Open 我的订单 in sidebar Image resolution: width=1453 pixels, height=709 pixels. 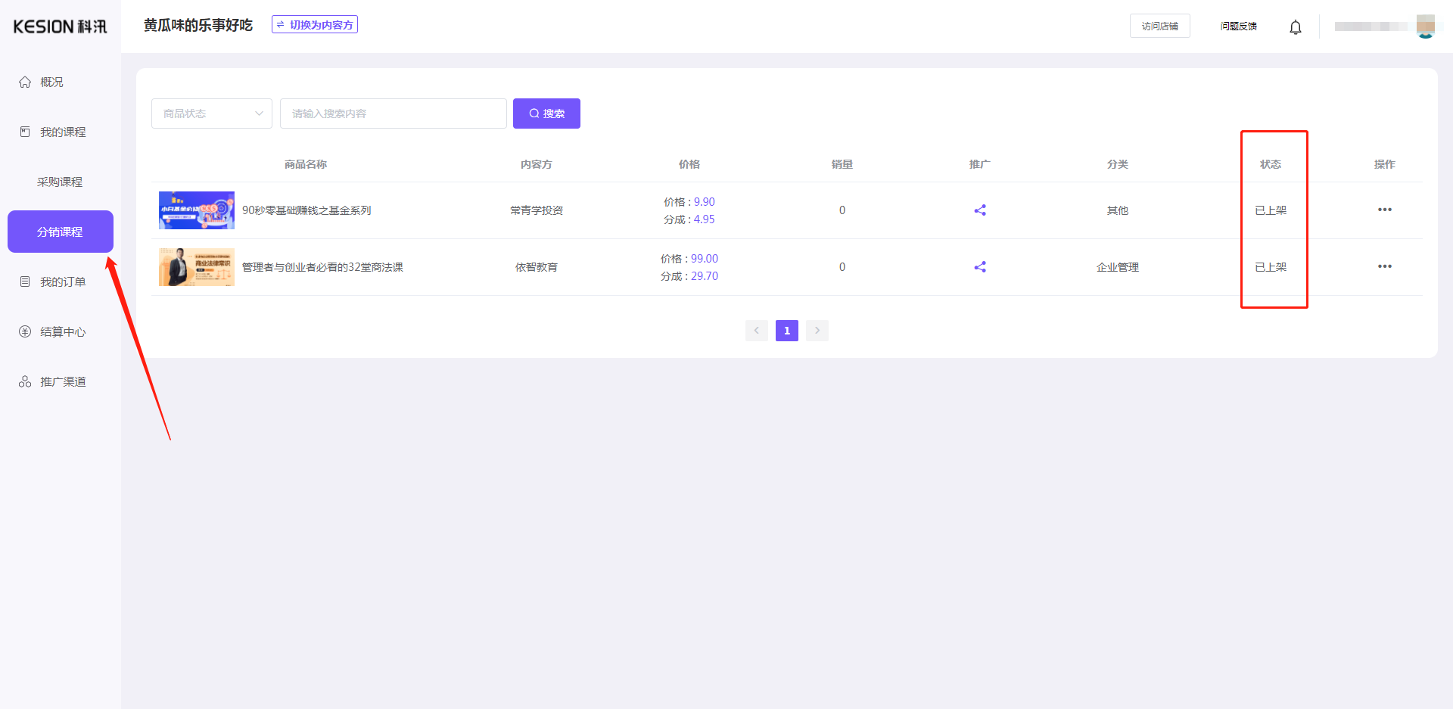62,281
